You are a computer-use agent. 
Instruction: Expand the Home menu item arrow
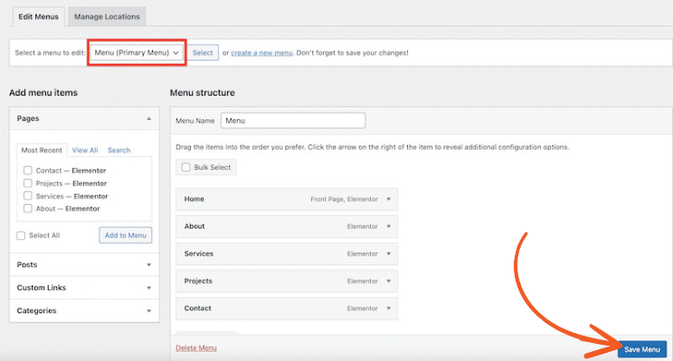[x=388, y=199]
